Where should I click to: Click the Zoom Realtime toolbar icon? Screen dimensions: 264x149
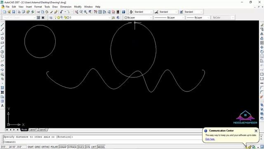pos(81,12)
